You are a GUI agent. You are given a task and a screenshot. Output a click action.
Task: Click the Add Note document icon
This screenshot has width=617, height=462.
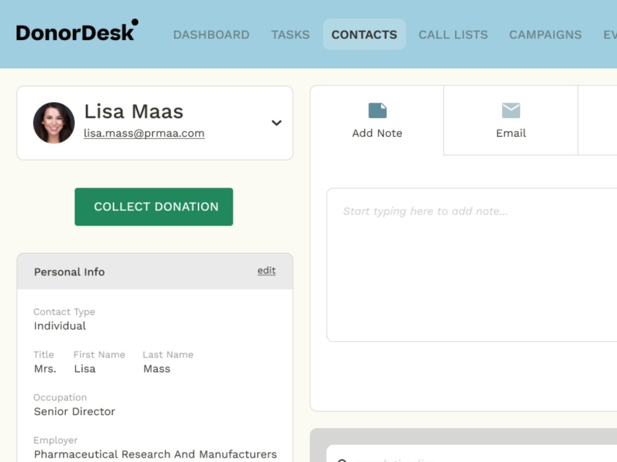[x=378, y=110]
